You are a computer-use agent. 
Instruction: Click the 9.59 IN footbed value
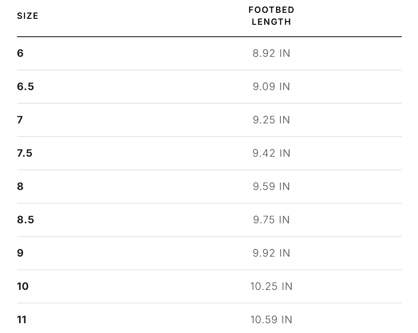[x=271, y=186]
